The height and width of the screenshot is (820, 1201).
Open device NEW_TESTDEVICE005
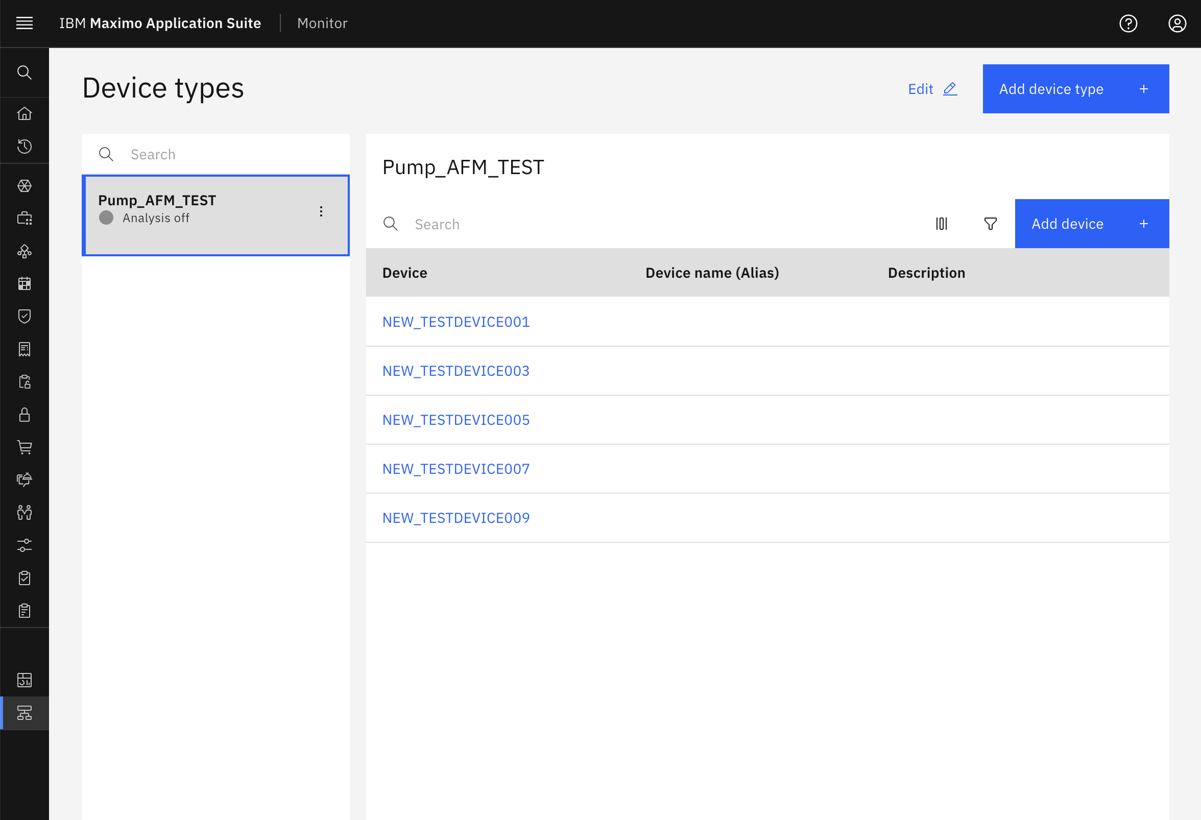pos(456,420)
